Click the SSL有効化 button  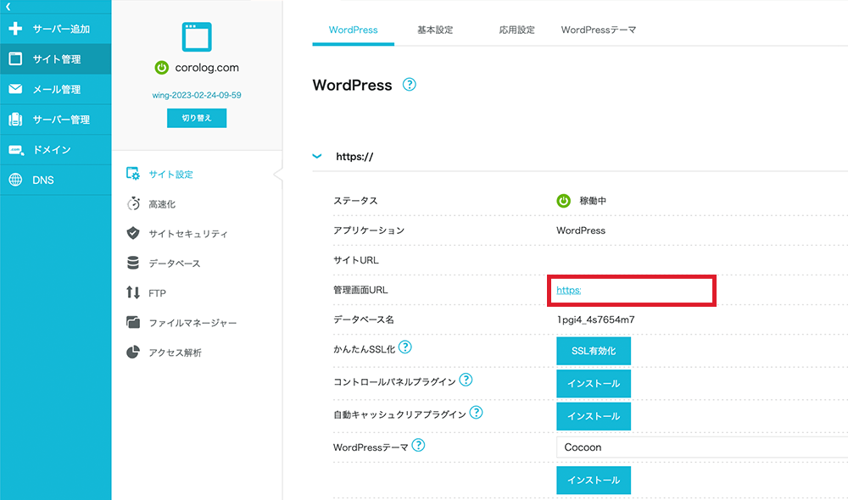click(x=593, y=352)
